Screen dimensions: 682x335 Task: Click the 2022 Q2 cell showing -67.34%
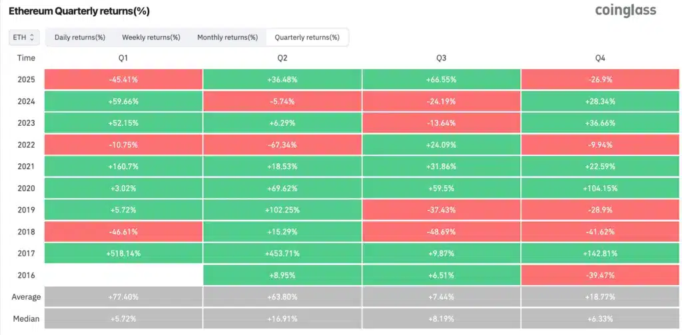click(x=282, y=145)
